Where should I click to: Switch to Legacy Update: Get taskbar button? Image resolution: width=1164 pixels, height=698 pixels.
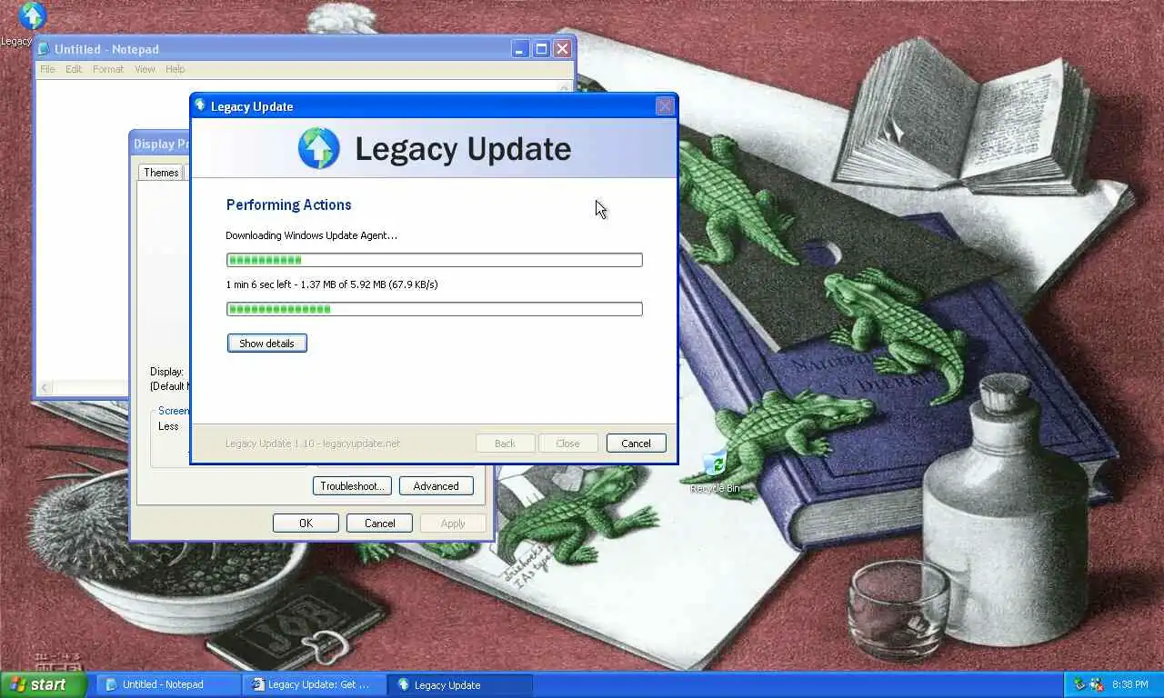(x=315, y=684)
